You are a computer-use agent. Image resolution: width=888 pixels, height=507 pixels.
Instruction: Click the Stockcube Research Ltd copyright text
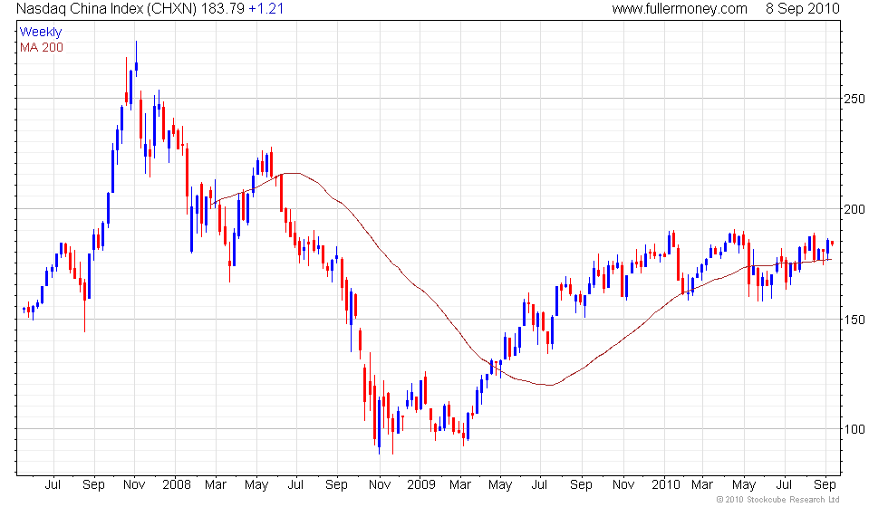pos(777,499)
